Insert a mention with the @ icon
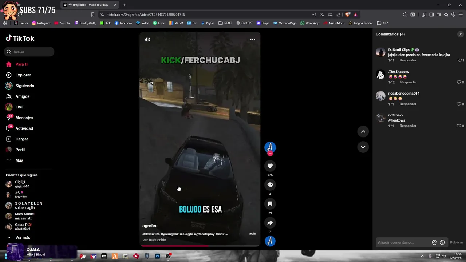This screenshot has height=262, width=466. [x=434, y=242]
